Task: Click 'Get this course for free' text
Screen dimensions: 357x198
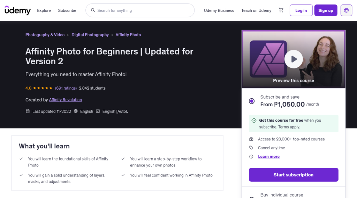Action: [281, 121]
